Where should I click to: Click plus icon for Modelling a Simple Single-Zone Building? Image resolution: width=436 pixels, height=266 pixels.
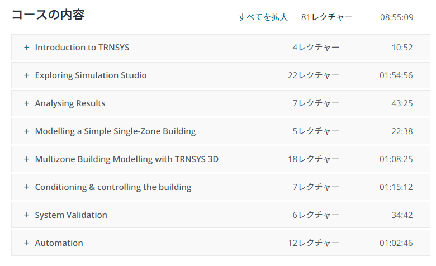27,131
